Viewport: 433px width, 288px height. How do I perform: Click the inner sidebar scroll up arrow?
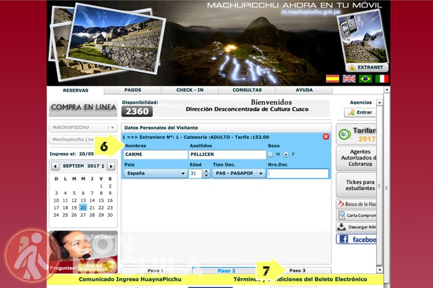tap(380, 102)
